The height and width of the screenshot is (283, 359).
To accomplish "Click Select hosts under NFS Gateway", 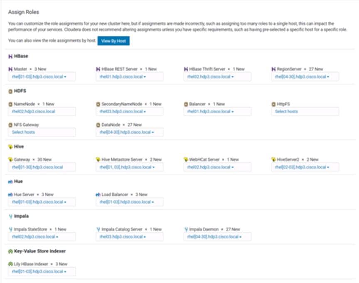I will click(x=23, y=132).
